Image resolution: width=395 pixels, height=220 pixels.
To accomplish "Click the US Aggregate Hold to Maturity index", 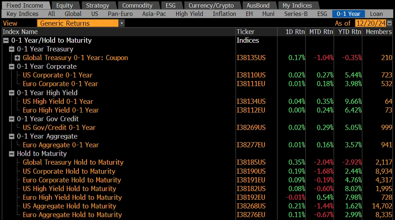I will pos(69,206).
